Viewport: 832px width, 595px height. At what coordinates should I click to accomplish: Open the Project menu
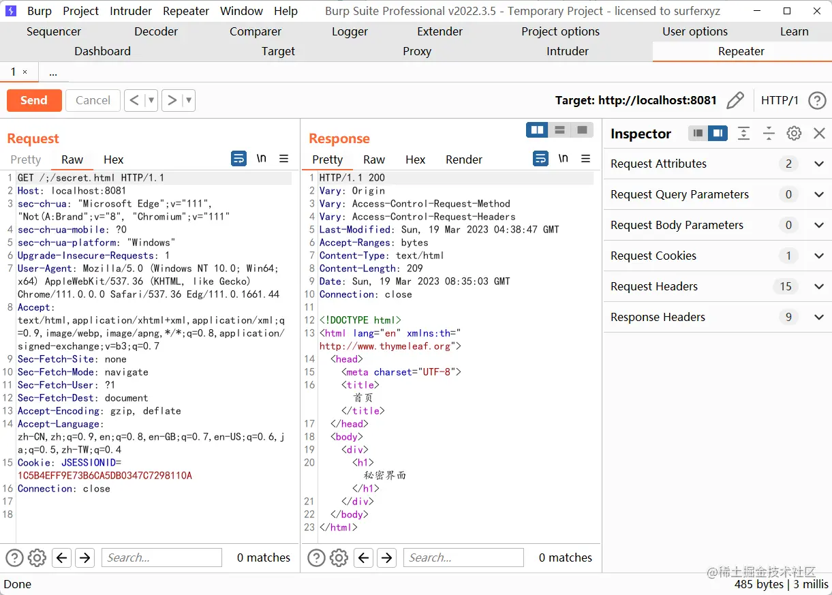point(81,11)
